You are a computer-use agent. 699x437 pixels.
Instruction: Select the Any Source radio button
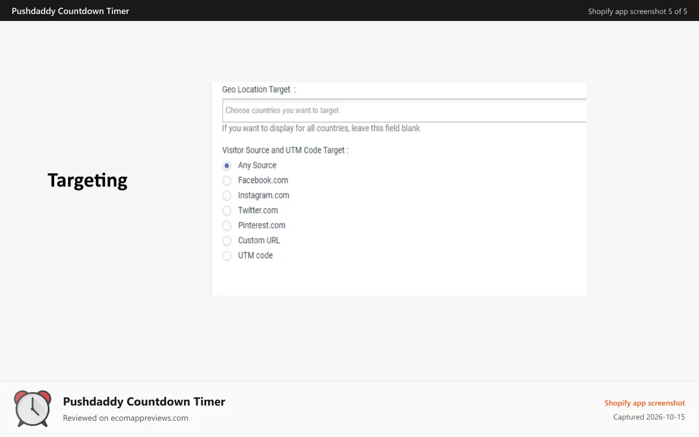(x=227, y=165)
